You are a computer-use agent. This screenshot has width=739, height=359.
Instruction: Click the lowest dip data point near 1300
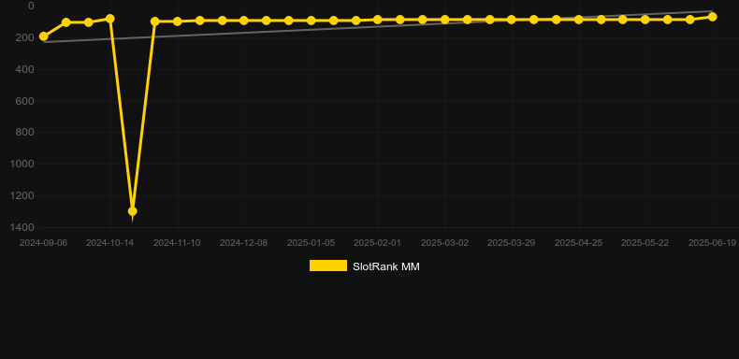pyautogui.click(x=133, y=211)
